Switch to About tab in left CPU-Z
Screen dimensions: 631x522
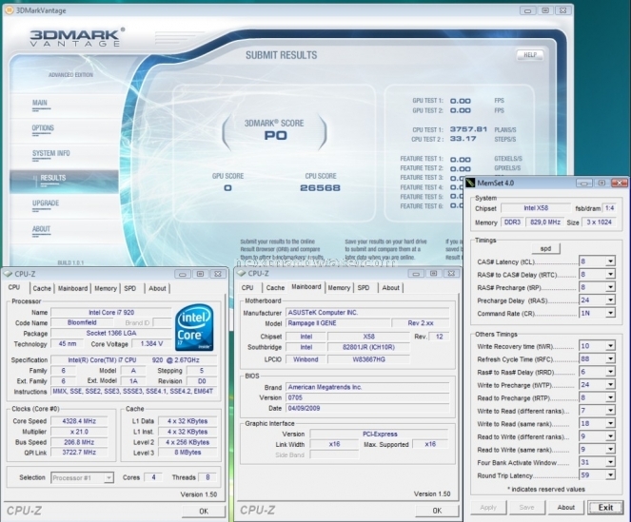(x=157, y=288)
